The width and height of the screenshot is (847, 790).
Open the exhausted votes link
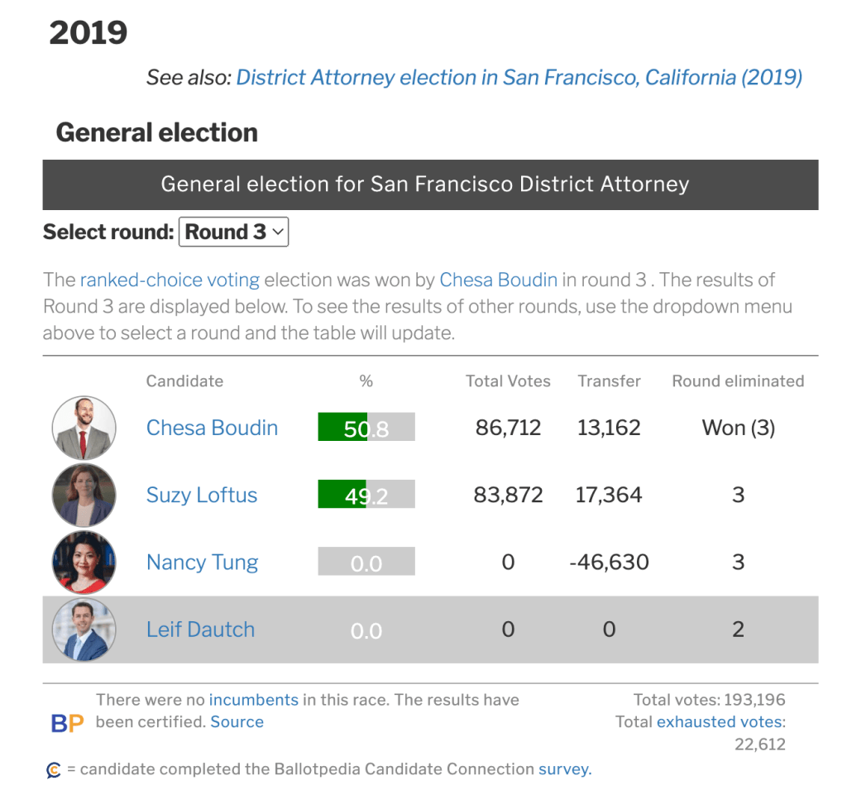click(720, 722)
